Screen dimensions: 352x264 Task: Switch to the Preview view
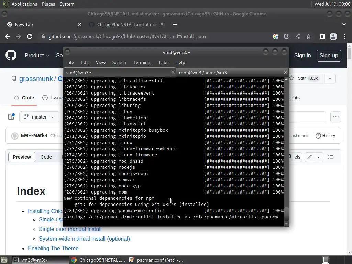pyautogui.click(x=22, y=157)
